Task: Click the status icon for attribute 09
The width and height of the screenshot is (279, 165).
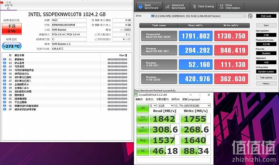Action: point(5,88)
